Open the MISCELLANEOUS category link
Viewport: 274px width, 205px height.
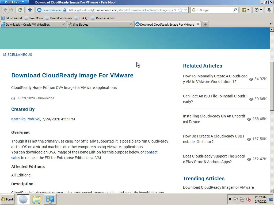(18, 54)
